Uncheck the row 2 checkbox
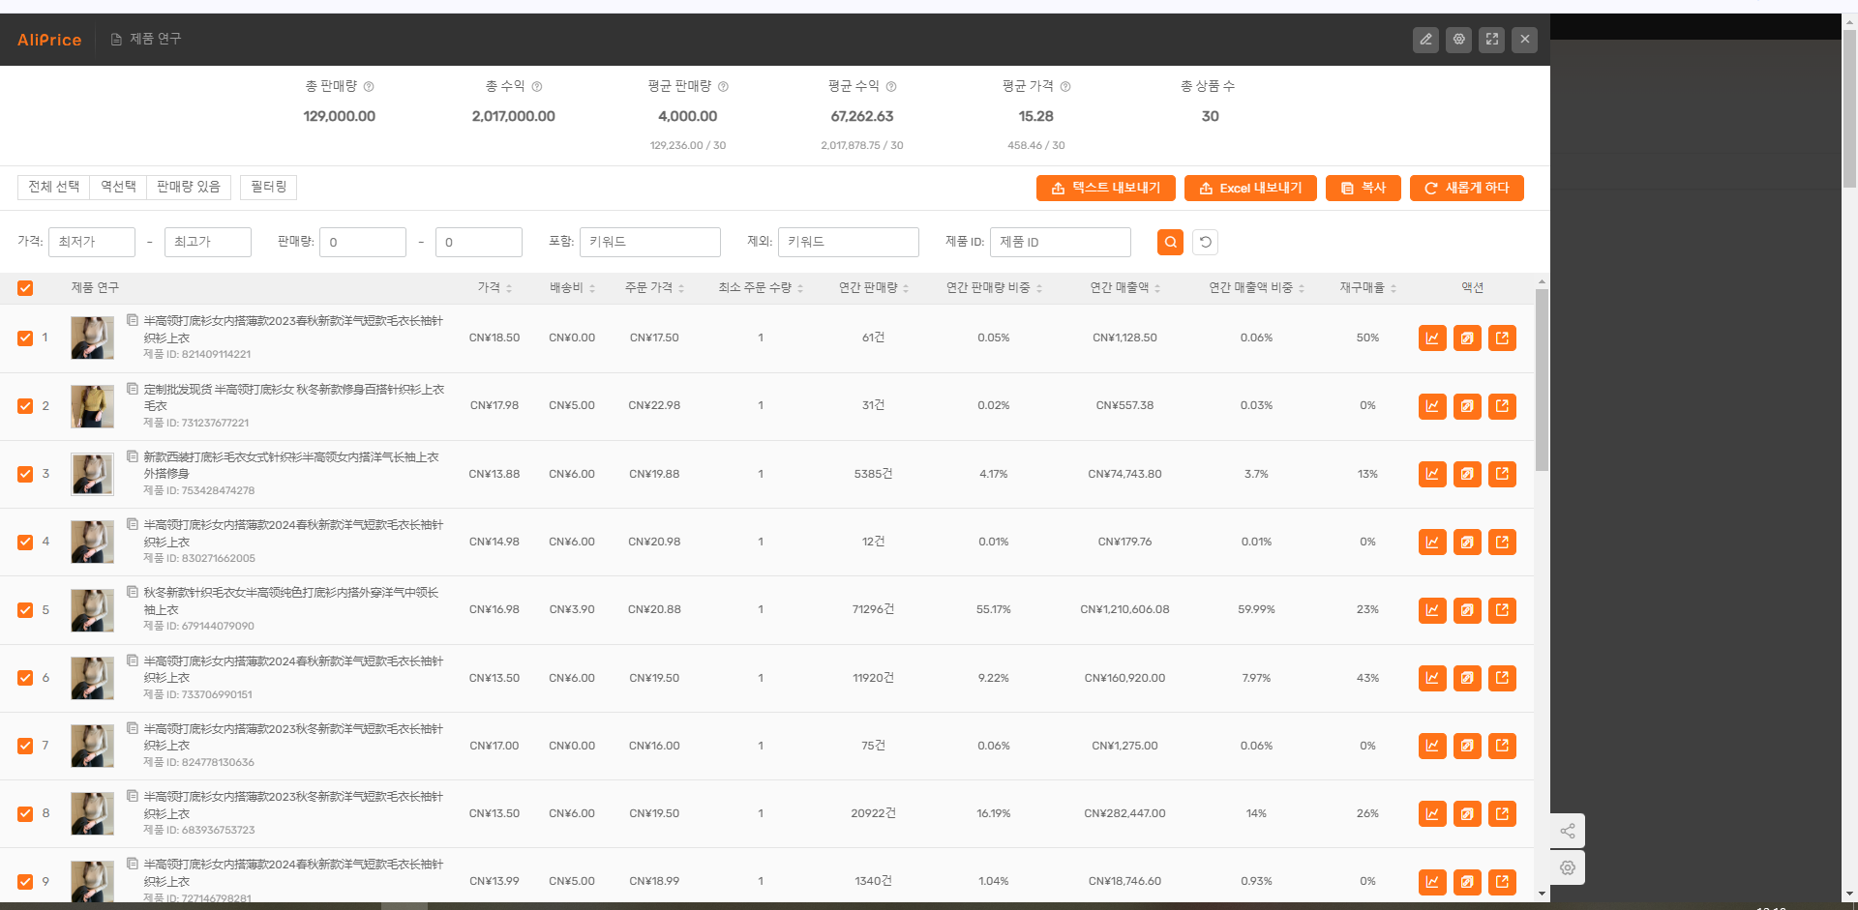The image size is (1858, 910). [x=25, y=406]
